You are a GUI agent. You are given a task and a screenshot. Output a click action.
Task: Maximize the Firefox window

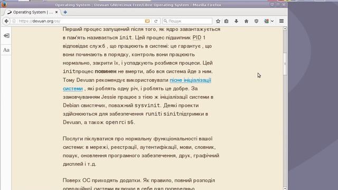(x=278, y=5)
